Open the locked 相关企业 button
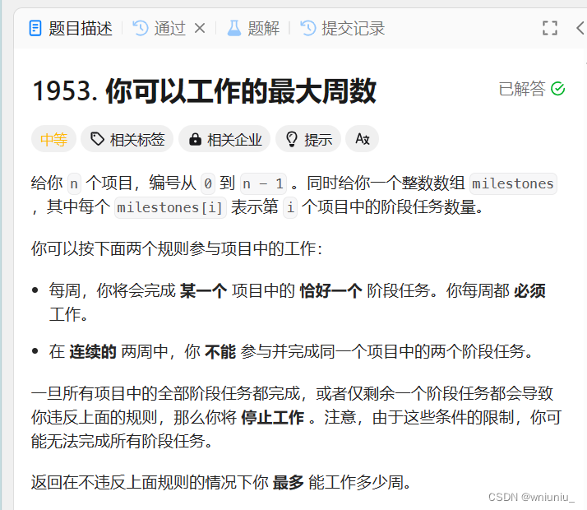Viewport: 587px width, 510px height. click(224, 139)
